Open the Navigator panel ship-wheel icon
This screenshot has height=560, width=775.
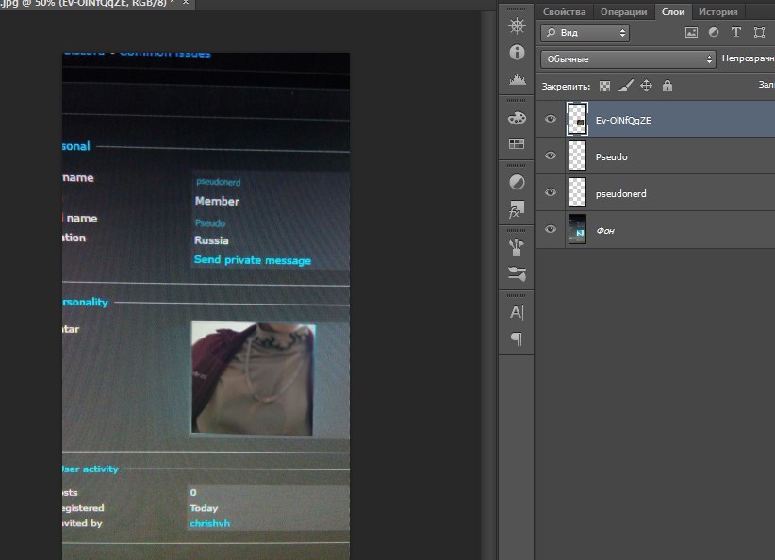point(517,25)
